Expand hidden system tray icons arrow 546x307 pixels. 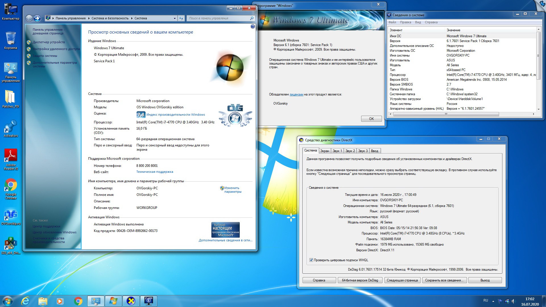[493, 301]
